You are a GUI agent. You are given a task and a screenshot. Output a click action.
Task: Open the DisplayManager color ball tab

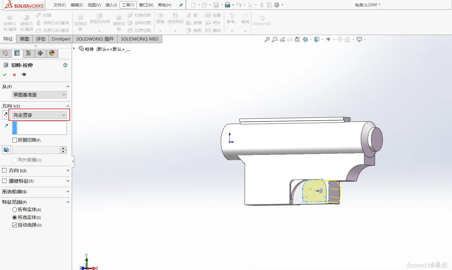point(52,53)
